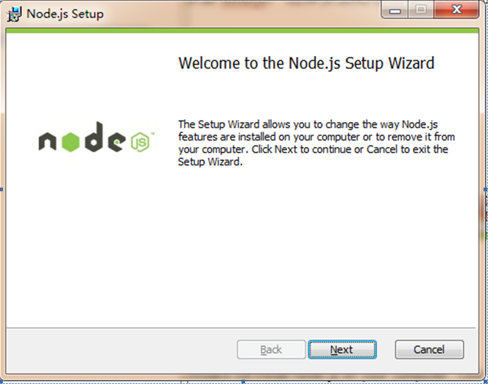This screenshot has height=384, width=488.
Task: Click the Setup Wizard description paragraph
Action: (317, 143)
